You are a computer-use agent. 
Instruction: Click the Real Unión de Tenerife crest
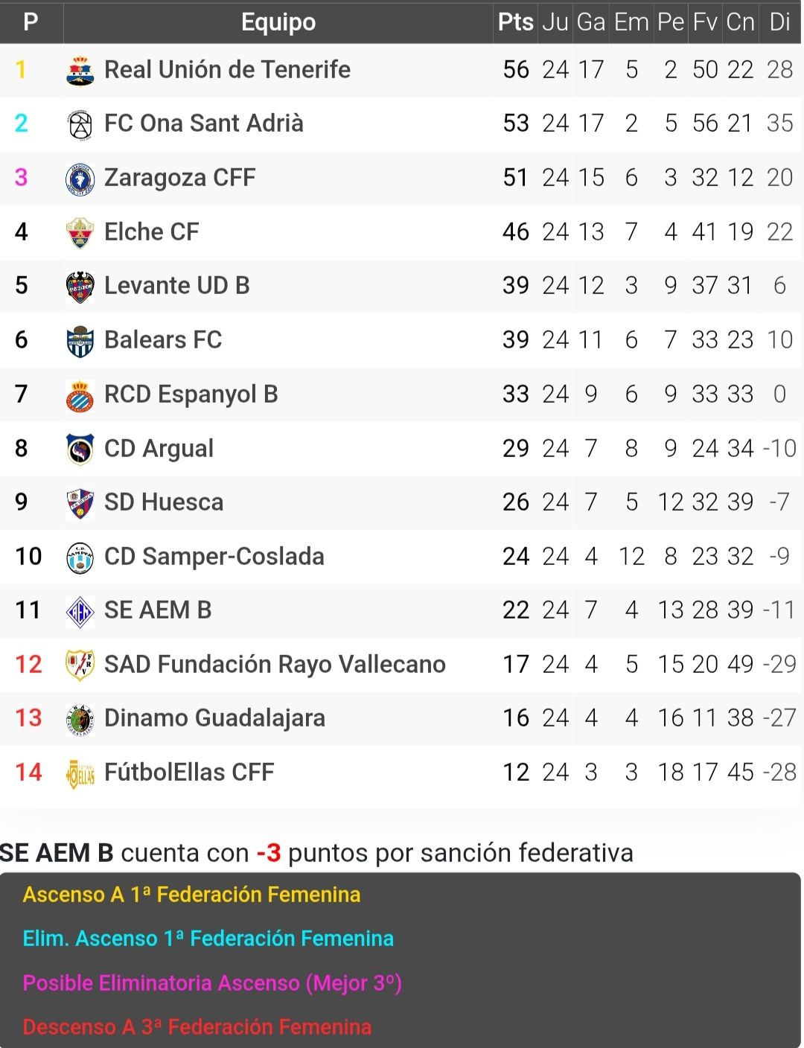coord(80,71)
